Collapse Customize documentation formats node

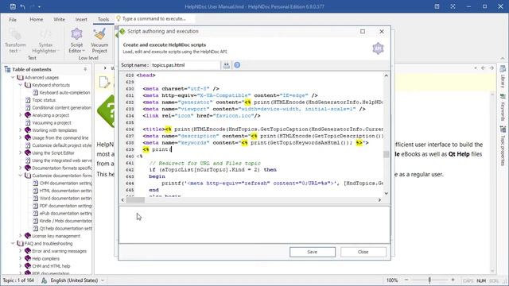pos(21,176)
